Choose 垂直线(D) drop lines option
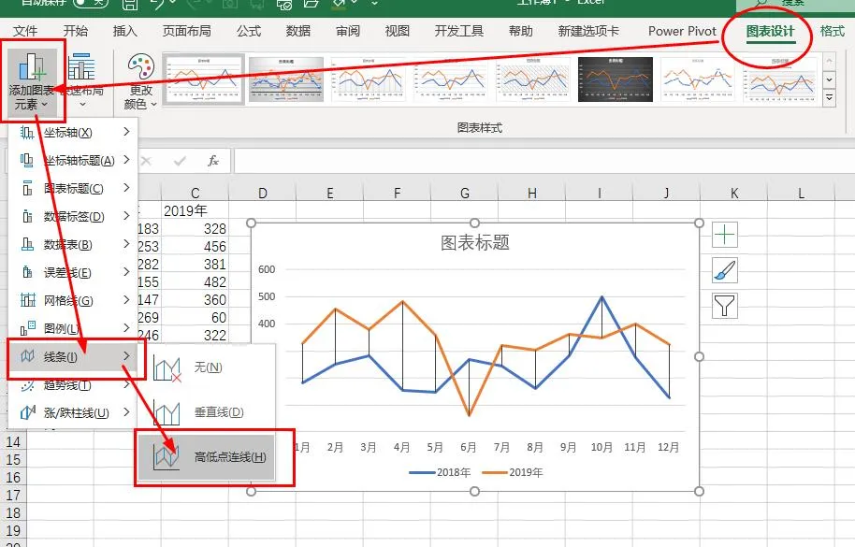 206,412
